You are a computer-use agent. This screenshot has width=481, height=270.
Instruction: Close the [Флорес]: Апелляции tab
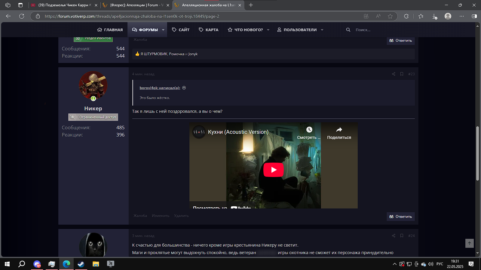[168, 5]
